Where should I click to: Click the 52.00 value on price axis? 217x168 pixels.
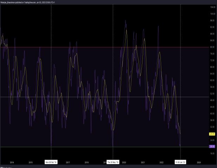pos(212,94)
